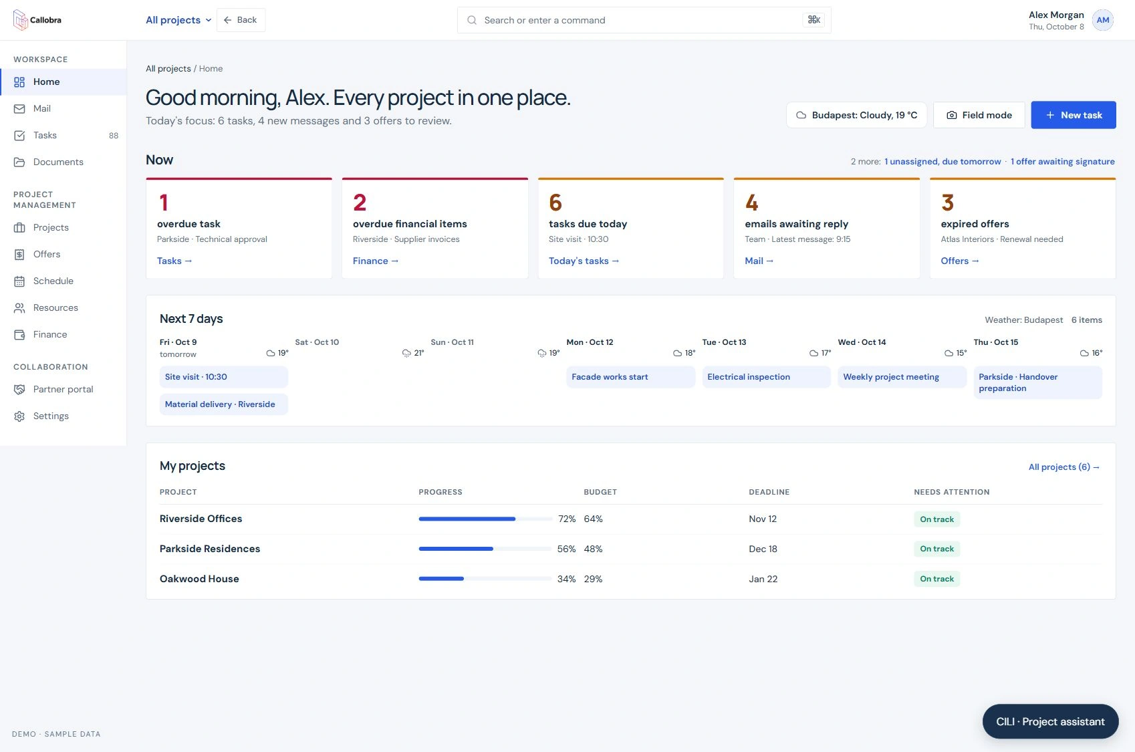Open Schedule via the calendar icon
1135x752 pixels.
(19, 281)
